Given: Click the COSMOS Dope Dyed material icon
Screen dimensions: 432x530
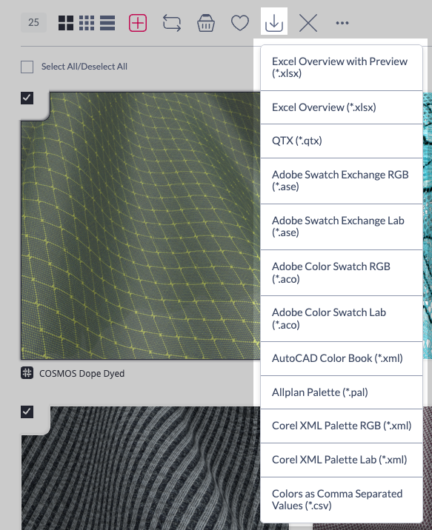Looking at the screenshot, I should pyautogui.click(x=27, y=373).
